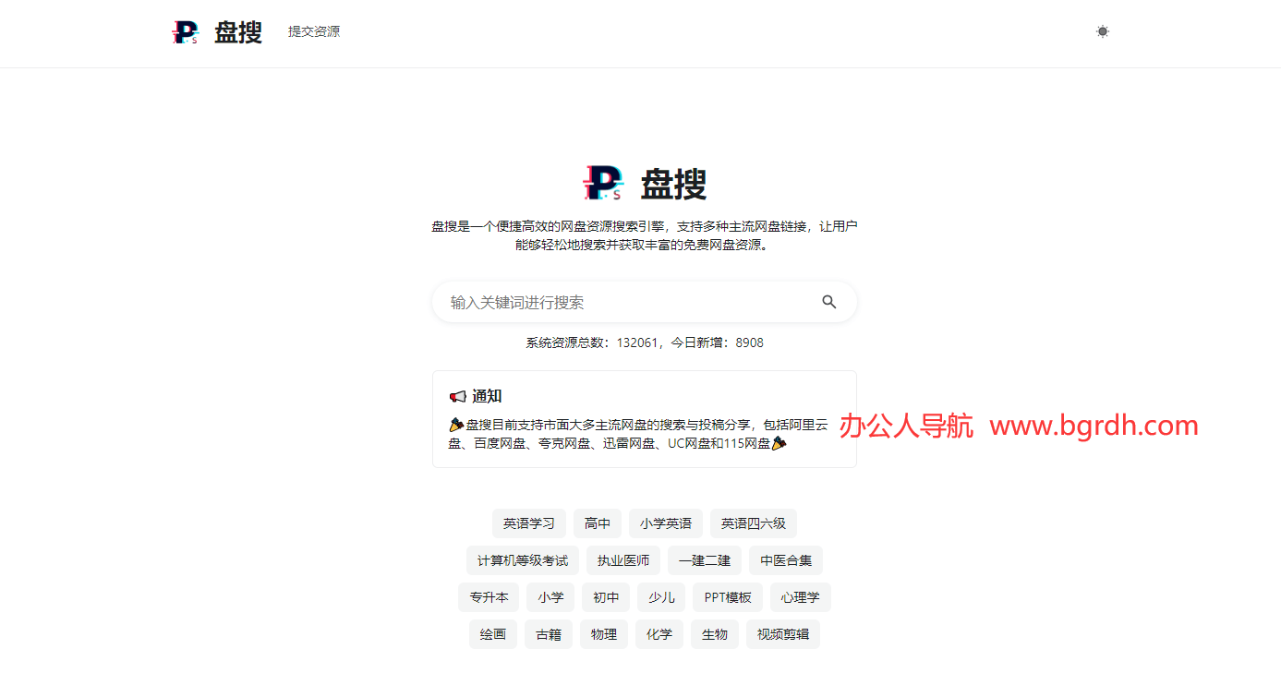This screenshot has height=685, width=1281.
Task: Select the 中医合集 tag
Action: 785,560
